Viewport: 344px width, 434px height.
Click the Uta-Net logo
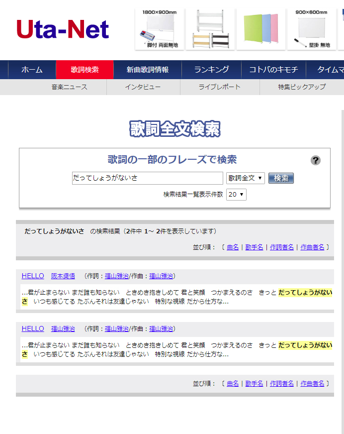coord(62,29)
